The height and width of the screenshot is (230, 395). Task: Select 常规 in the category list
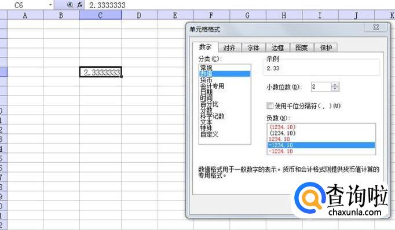click(206, 68)
